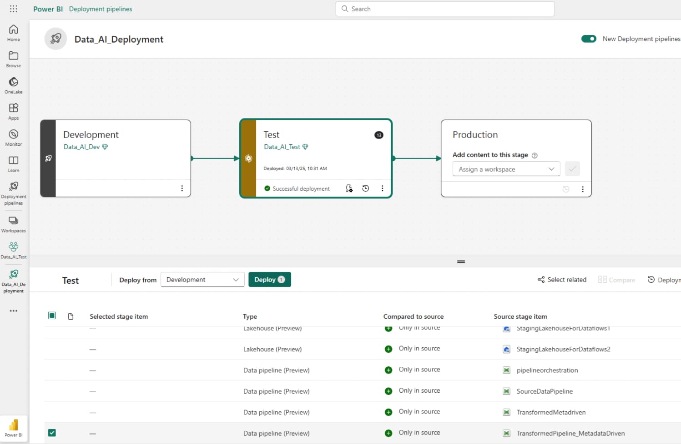Click the Compare button
681x444 pixels.
click(616, 280)
